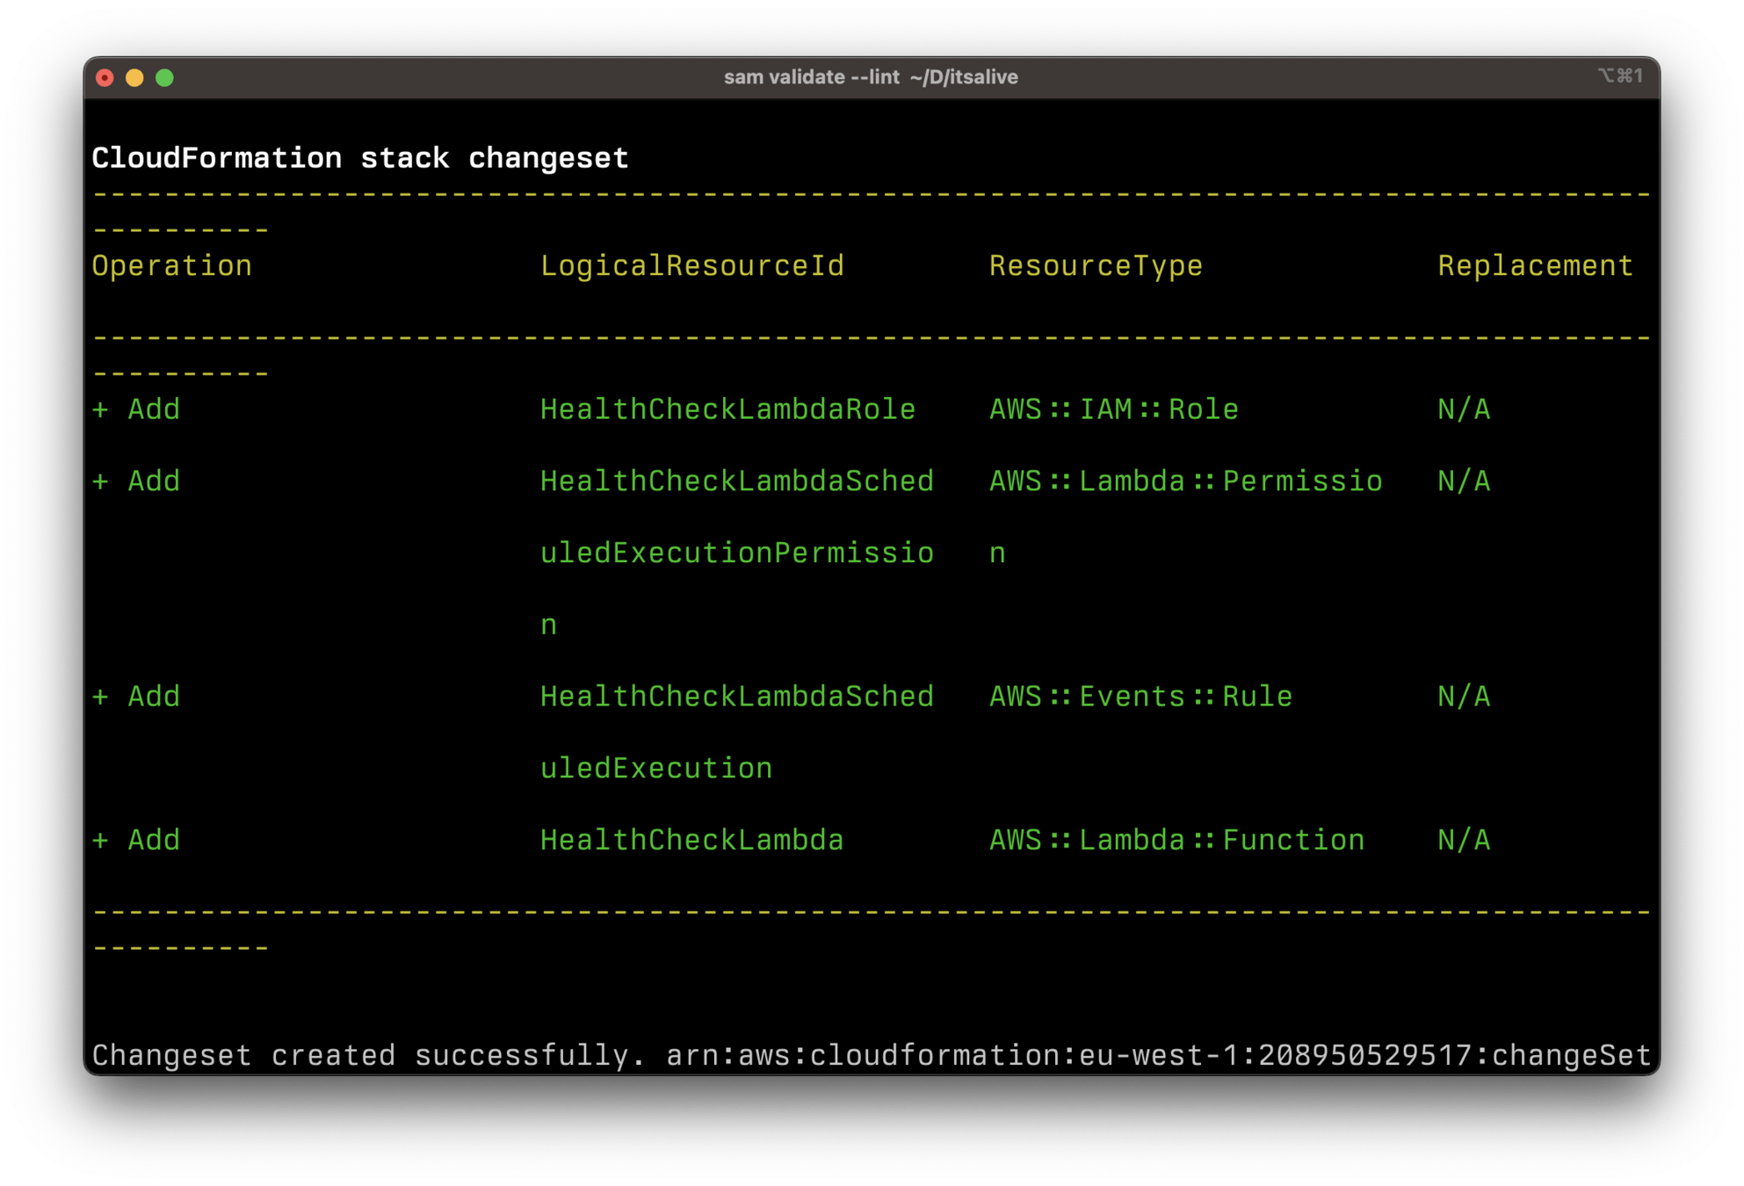Click N/A in the AWS::Lambda::Function row
1744x1186 pixels.
pyautogui.click(x=1464, y=841)
